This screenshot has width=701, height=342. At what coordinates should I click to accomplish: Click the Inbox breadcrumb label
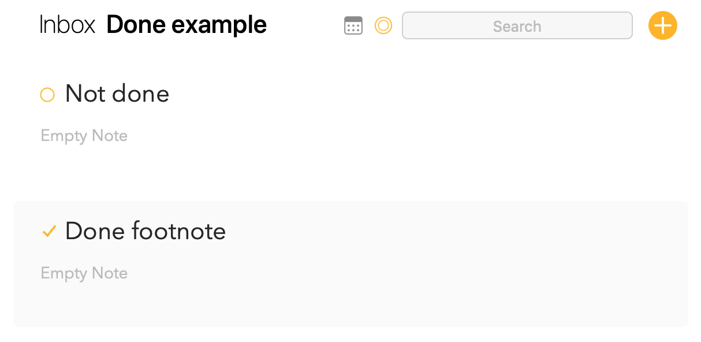point(68,25)
